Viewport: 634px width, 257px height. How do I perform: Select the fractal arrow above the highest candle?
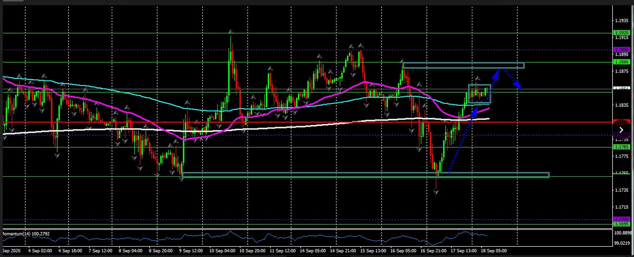231,32
